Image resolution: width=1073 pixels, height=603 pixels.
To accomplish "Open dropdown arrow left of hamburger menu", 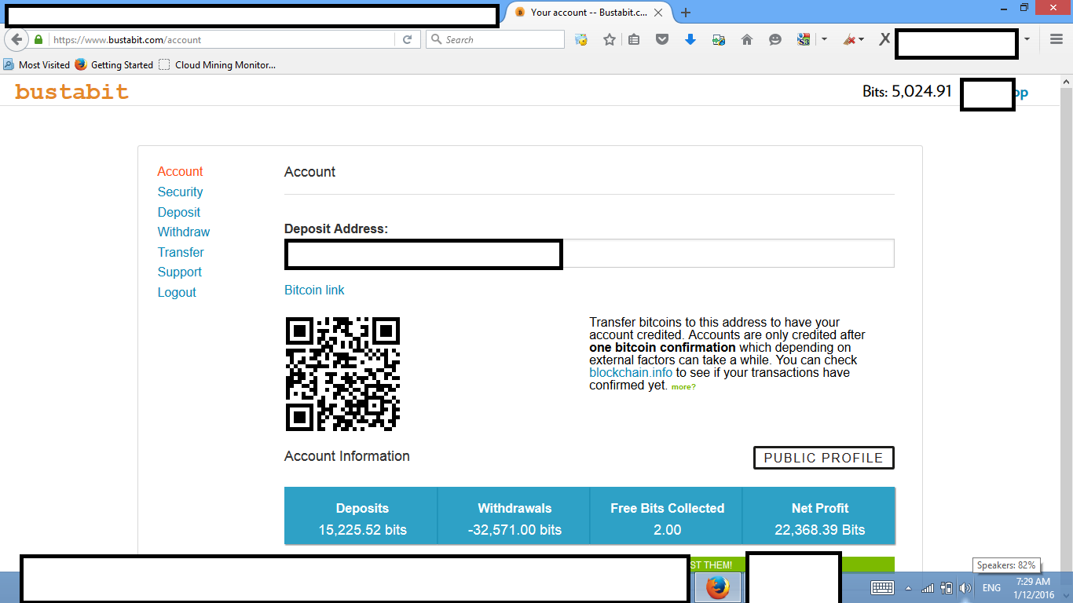I will click(x=1027, y=39).
